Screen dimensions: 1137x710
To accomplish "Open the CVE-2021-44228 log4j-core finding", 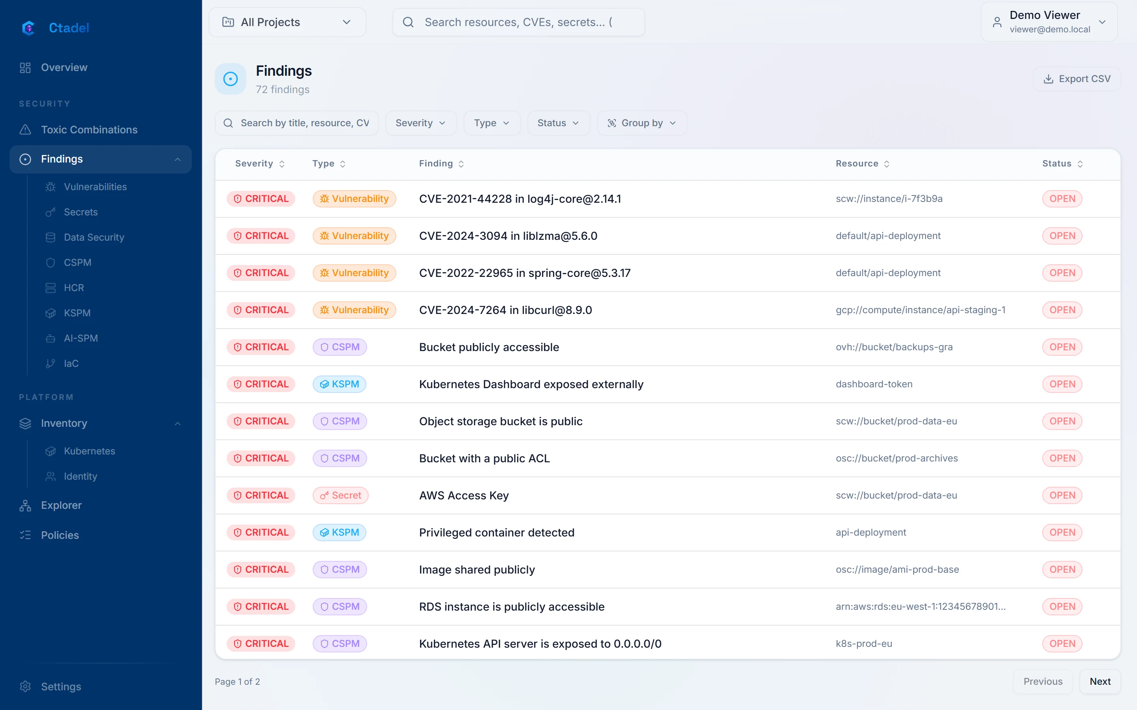I will [x=520, y=199].
